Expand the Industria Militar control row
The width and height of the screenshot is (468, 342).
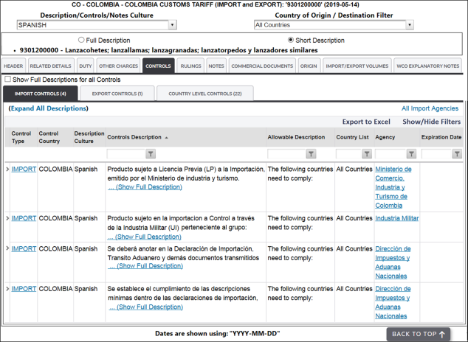7,218
